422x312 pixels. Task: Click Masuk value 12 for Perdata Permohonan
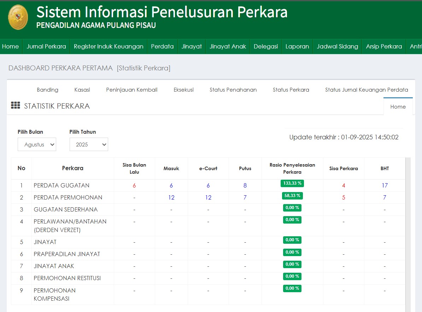click(x=171, y=197)
